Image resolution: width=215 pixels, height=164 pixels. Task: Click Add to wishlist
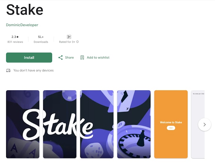(98, 57)
